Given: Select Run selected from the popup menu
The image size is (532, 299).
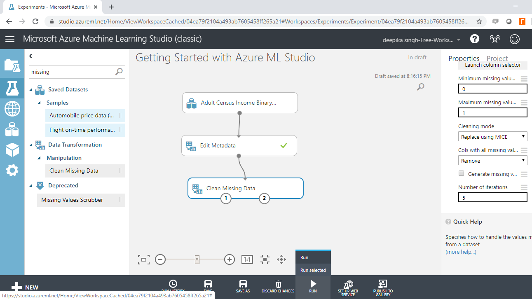Looking at the screenshot, I should [x=313, y=270].
